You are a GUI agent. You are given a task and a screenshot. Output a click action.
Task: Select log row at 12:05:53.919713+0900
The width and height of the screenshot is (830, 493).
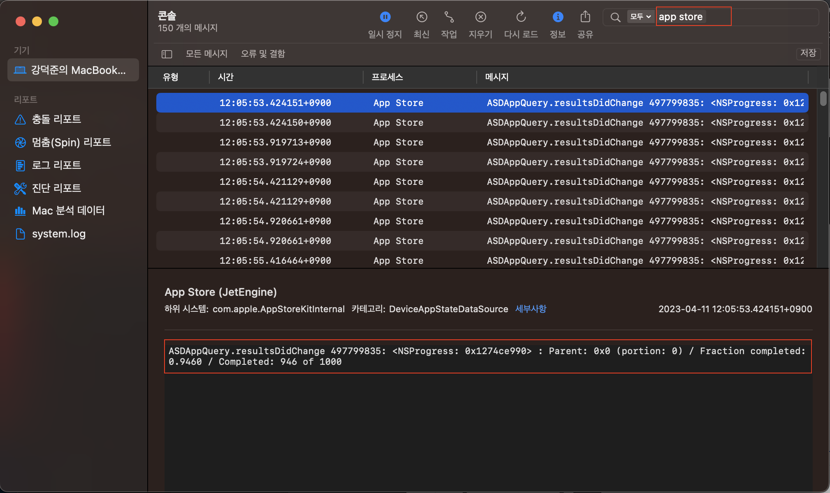[x=482, y=142]
